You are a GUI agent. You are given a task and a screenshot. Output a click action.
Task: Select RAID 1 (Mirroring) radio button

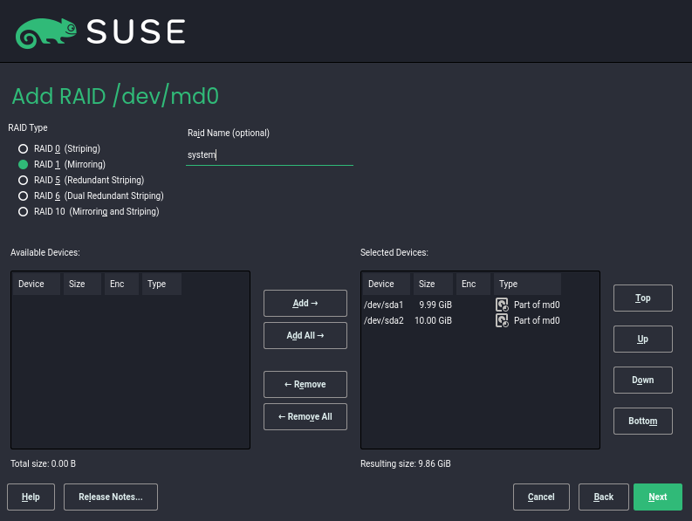tap(24, 164)
